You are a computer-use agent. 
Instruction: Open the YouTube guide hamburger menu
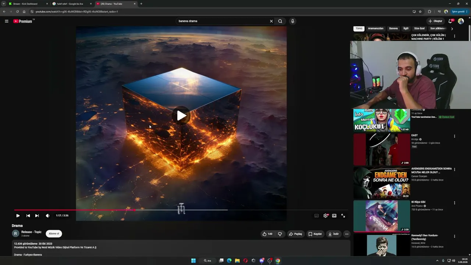pyautogui.click(x=7, y=21)
